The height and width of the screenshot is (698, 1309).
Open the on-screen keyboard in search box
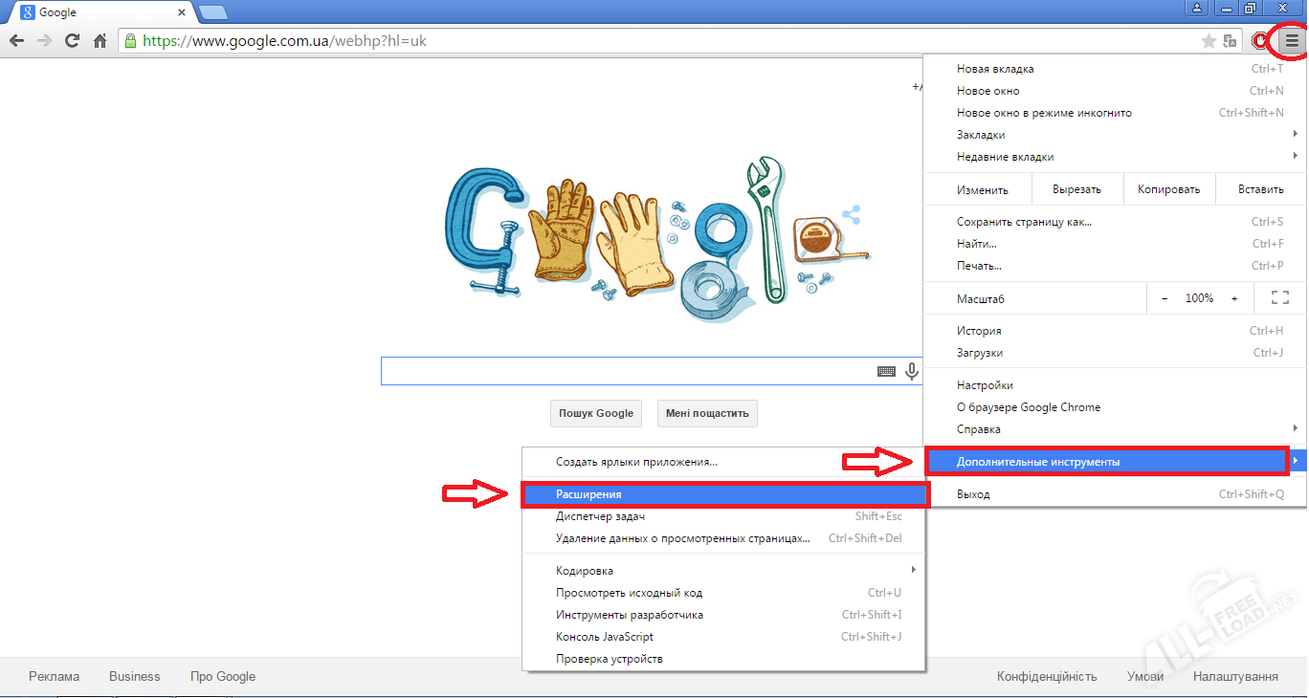coord(886,371)
